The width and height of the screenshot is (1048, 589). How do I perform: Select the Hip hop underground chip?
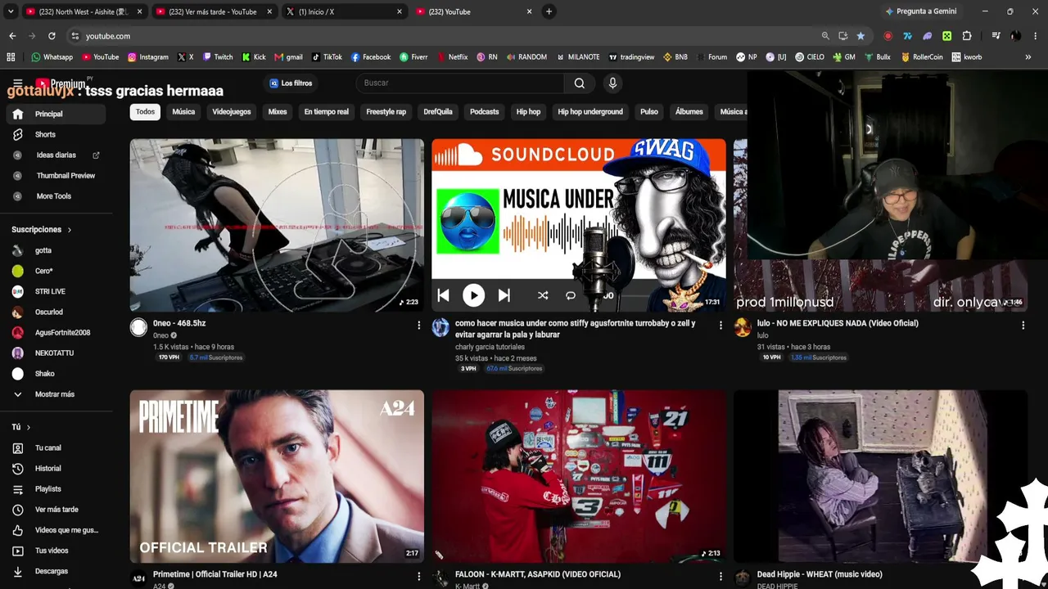[x=590, y=112]
